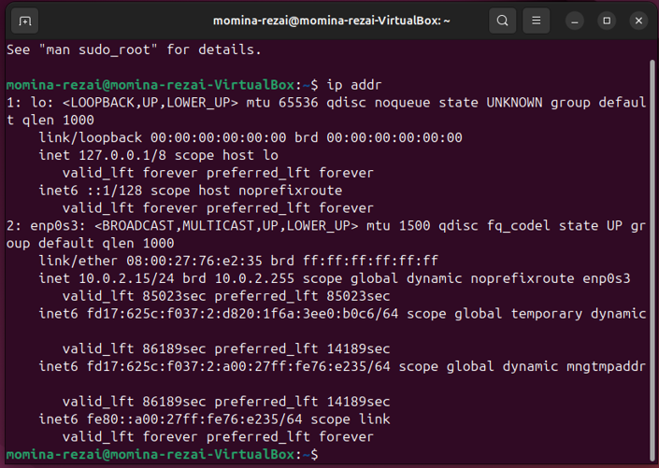Open the hamburger menu in the title bar
The height and width of the screenshot is (468, 659).
(536, 21)
